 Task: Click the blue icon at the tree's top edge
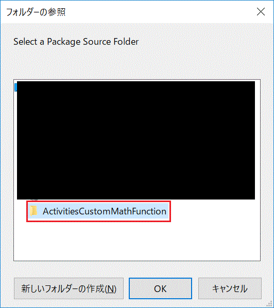pyautogui.click(x=16, y=87)
